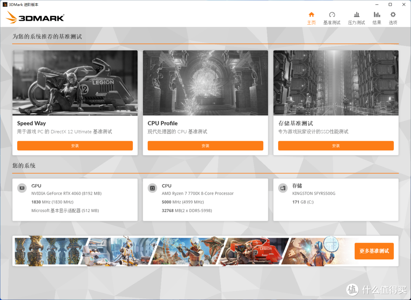
Task: Click Microsoft 基本显示适配器 text
Action: click(65, 211)
